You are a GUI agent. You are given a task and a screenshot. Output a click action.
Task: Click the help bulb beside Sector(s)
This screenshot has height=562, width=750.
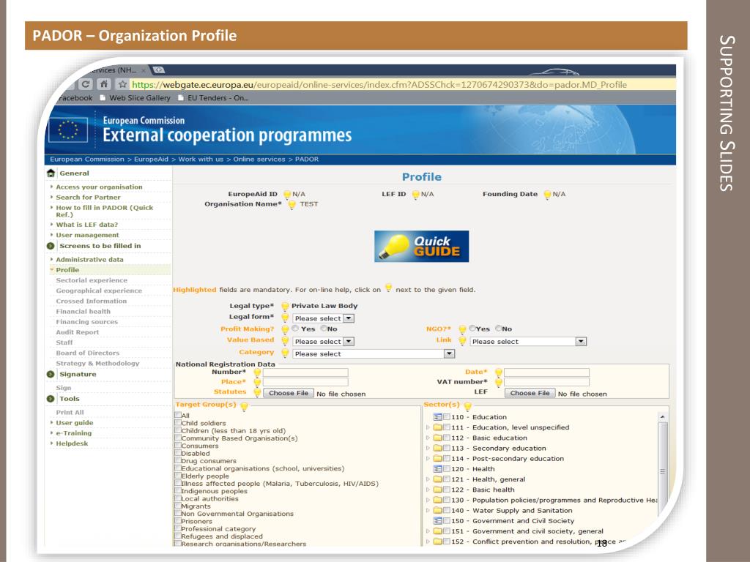(468, 406)
